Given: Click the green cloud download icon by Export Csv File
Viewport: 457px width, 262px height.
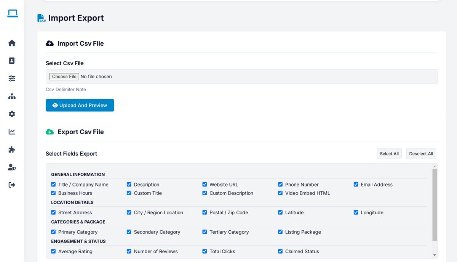Looking at the screenshot, I should coord(50,132).
